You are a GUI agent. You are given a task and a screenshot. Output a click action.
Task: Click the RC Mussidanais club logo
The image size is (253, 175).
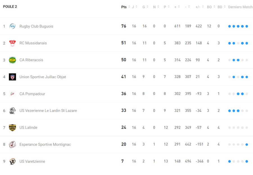pyautogui.click(x=12, y=43)
